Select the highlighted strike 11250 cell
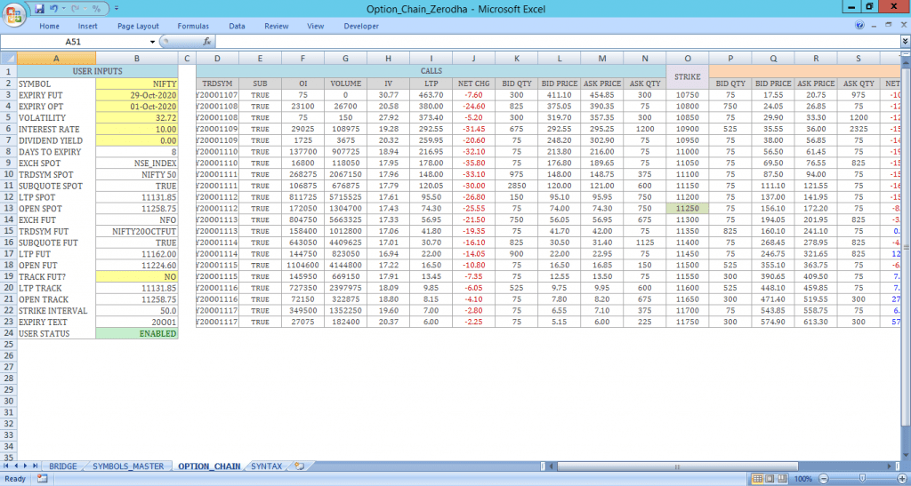This screenshot has height=486, width=911. tap(688, 208)
